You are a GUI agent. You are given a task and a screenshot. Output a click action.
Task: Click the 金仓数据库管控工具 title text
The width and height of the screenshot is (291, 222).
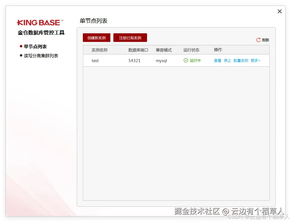point(41,33)
